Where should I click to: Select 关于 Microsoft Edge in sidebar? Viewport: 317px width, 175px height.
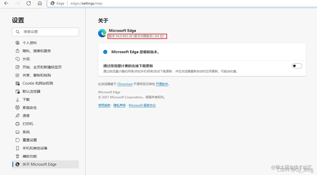click(x=45, y=164)
